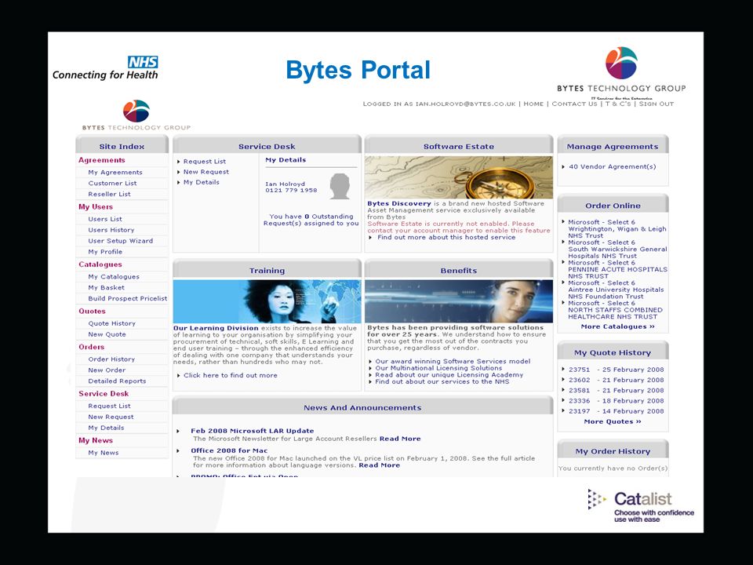Open 40 Vendor Agreement(s)

click(x=613, y=166)
